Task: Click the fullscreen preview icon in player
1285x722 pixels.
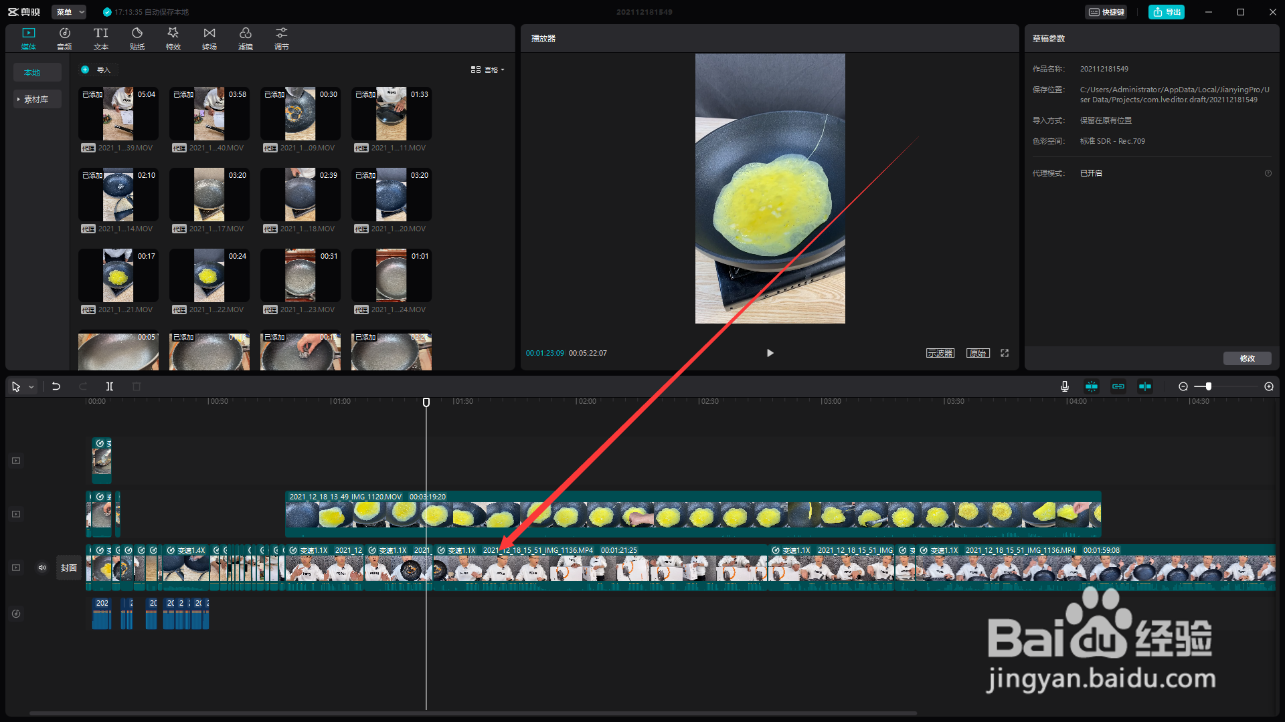Action: click(x=1005, y=353)
